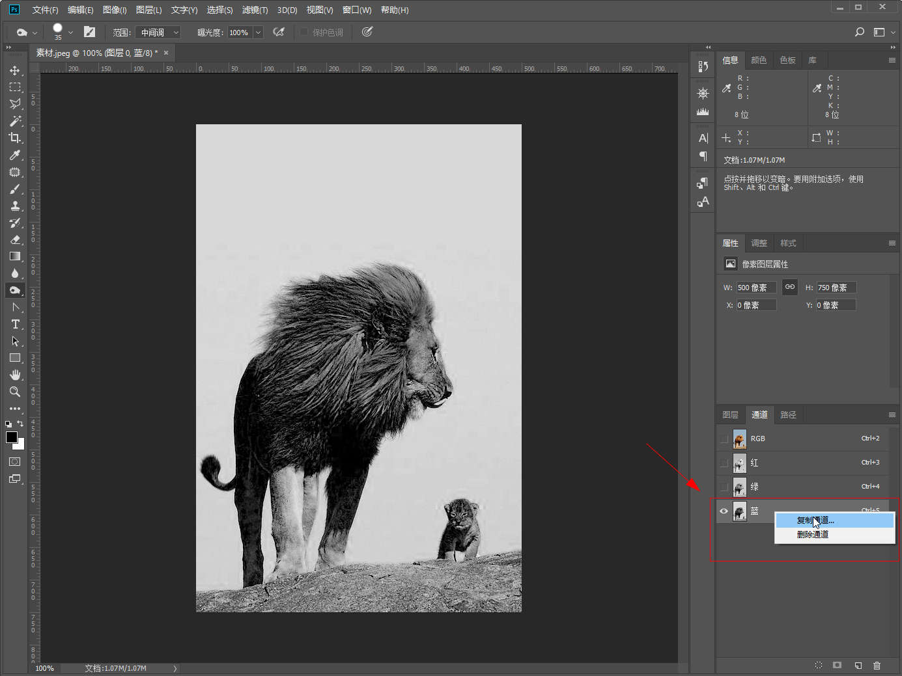Open the 范围 (range) dropdown
902x676 pixels.
[158, 33]
